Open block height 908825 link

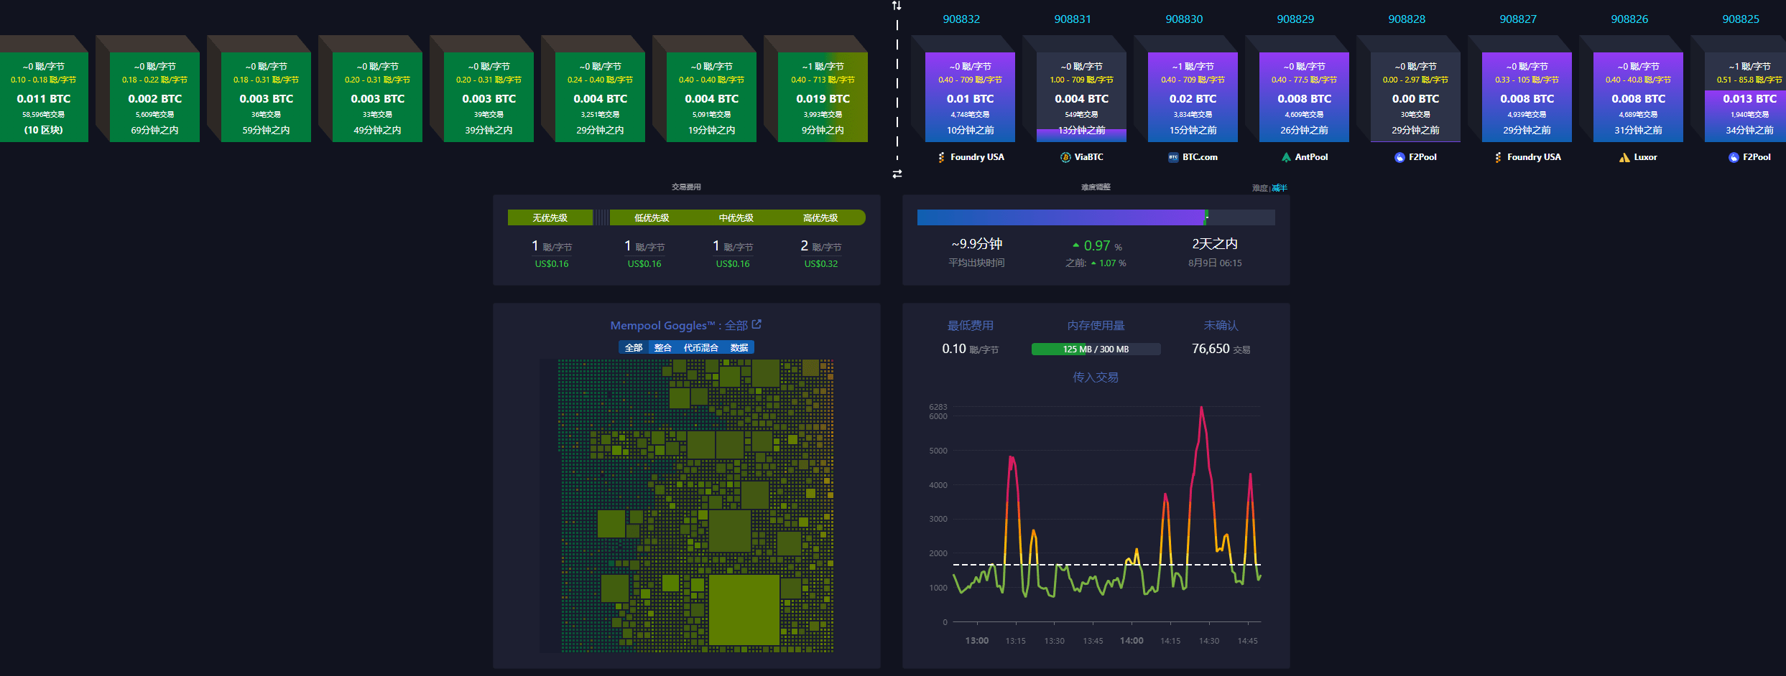click(1741, 19)
